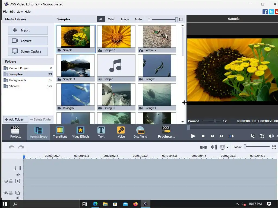Click the detach preview window icon
Image resolution: width=278 pixels, height=208 pixels.
(x=253, y=136)
